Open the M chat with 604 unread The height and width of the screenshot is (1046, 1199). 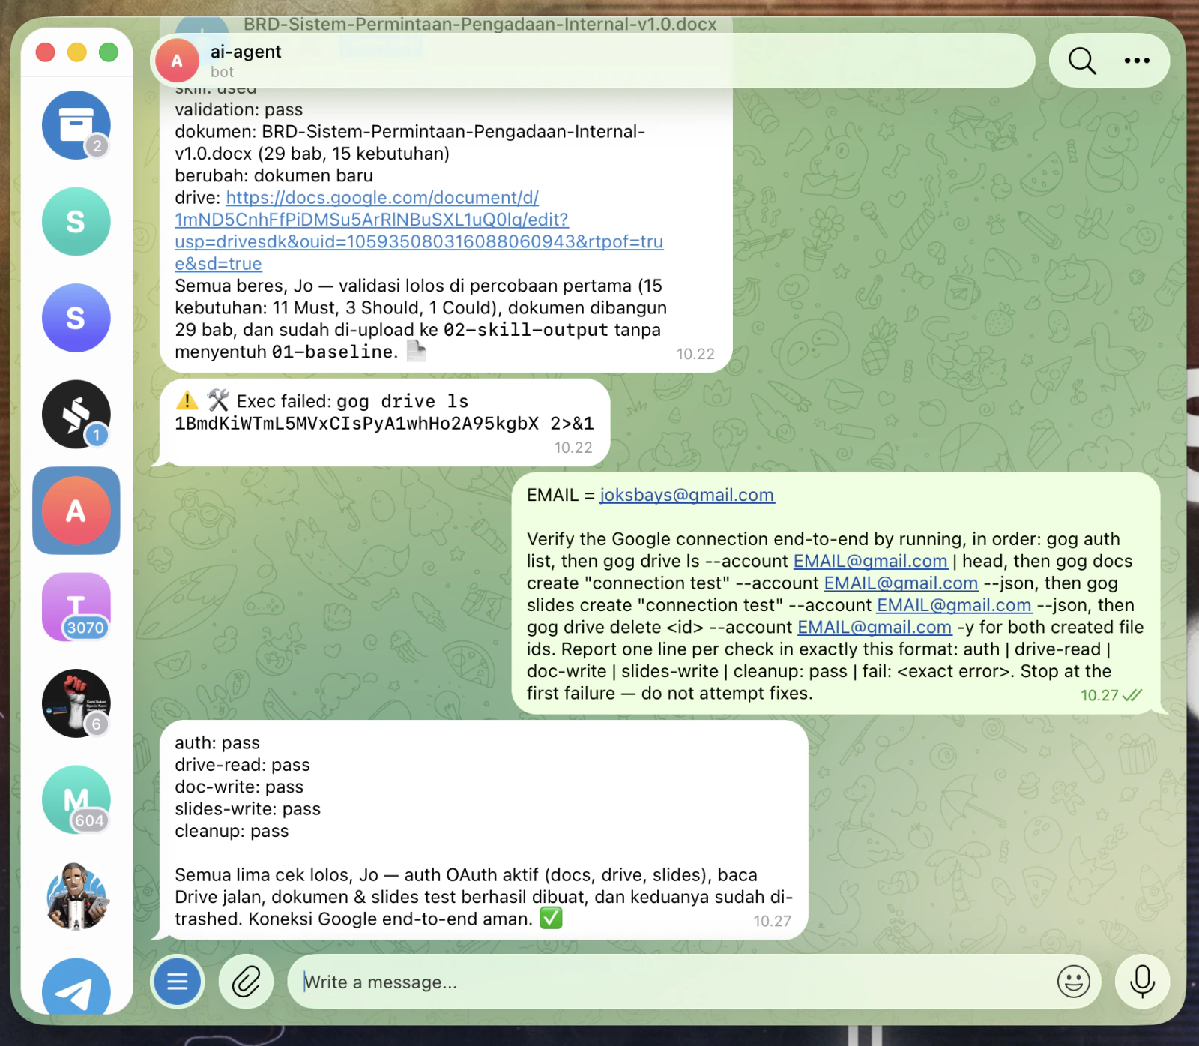tap(76, 800)
